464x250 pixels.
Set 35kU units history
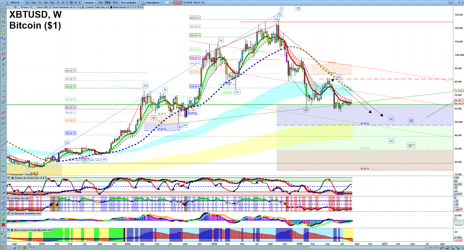coord(115,3)
